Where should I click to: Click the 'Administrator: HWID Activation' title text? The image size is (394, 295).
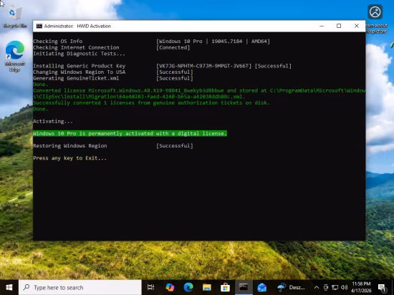(x=77, y=26)
